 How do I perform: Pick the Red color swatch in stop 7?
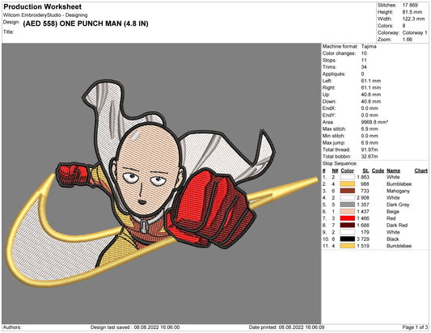pyautogui.click(x=348, y=218)
